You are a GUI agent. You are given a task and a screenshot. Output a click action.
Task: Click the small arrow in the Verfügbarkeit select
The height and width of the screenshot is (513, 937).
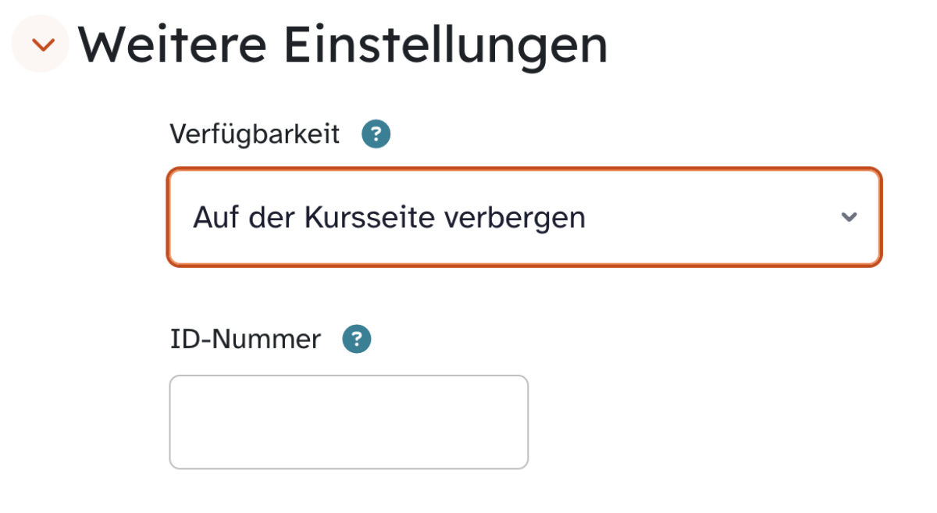click(849, 217)
